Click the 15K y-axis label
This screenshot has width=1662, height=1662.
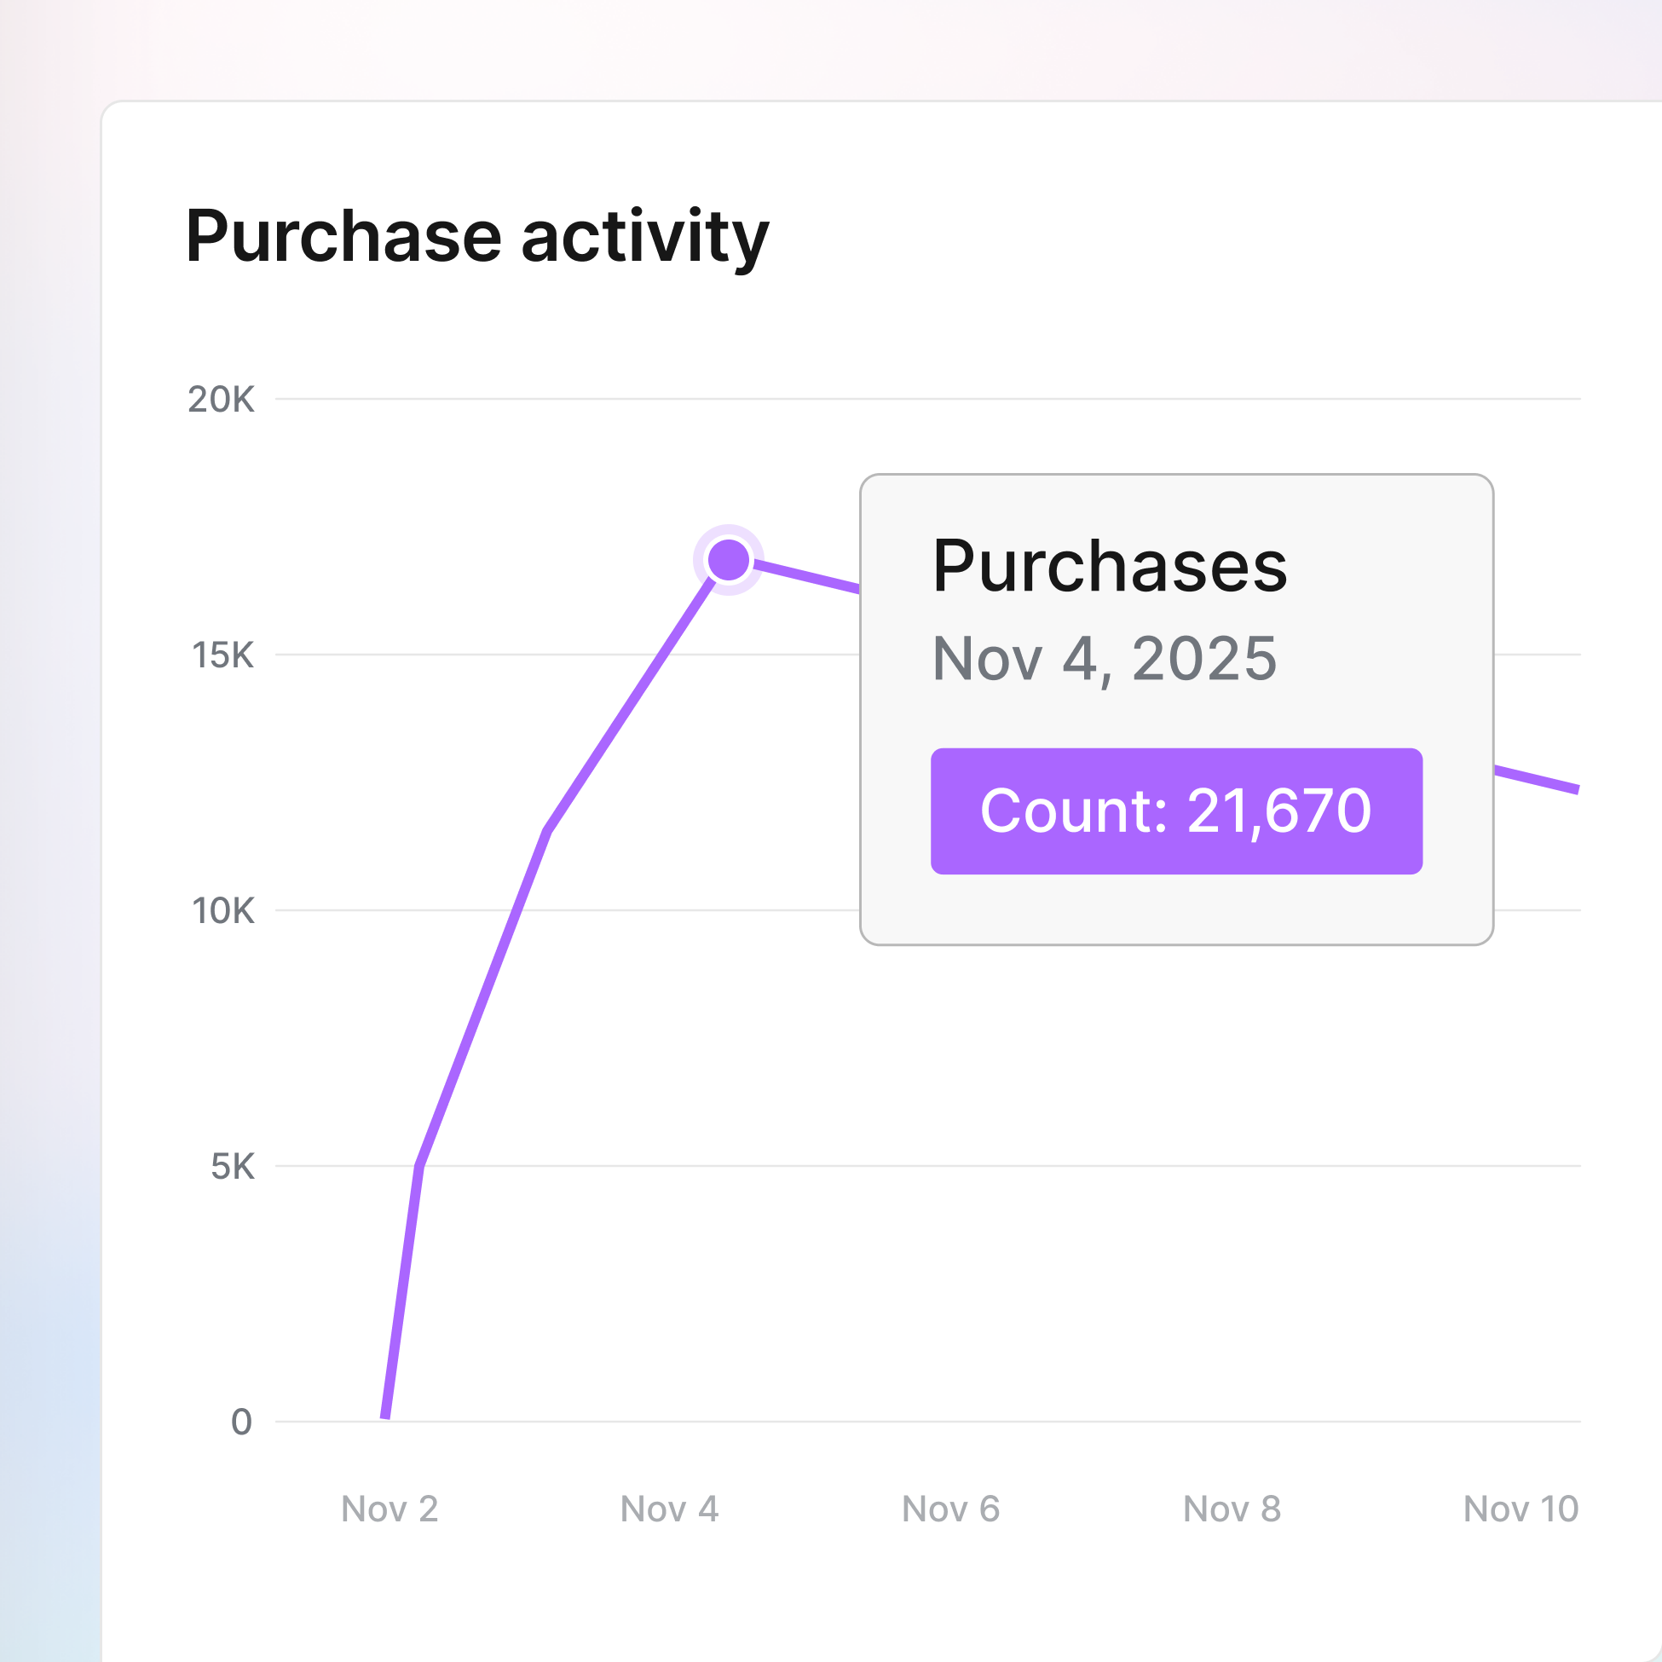click(222, 655)
